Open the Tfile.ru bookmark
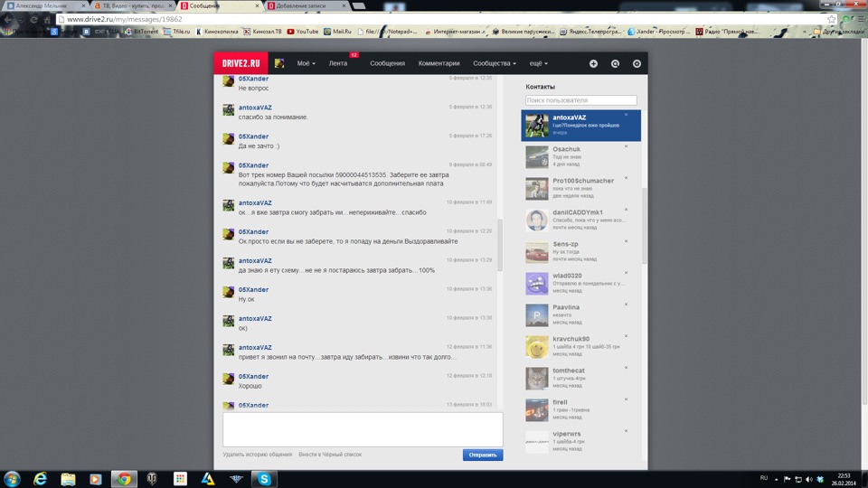 (176, 32)
